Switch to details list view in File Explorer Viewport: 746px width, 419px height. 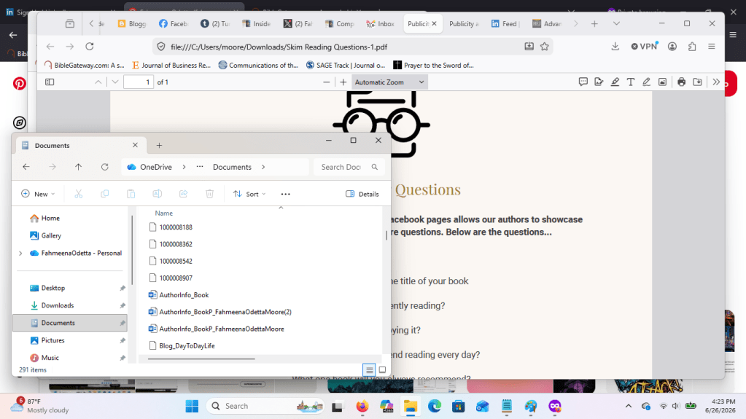coord(369,369)
